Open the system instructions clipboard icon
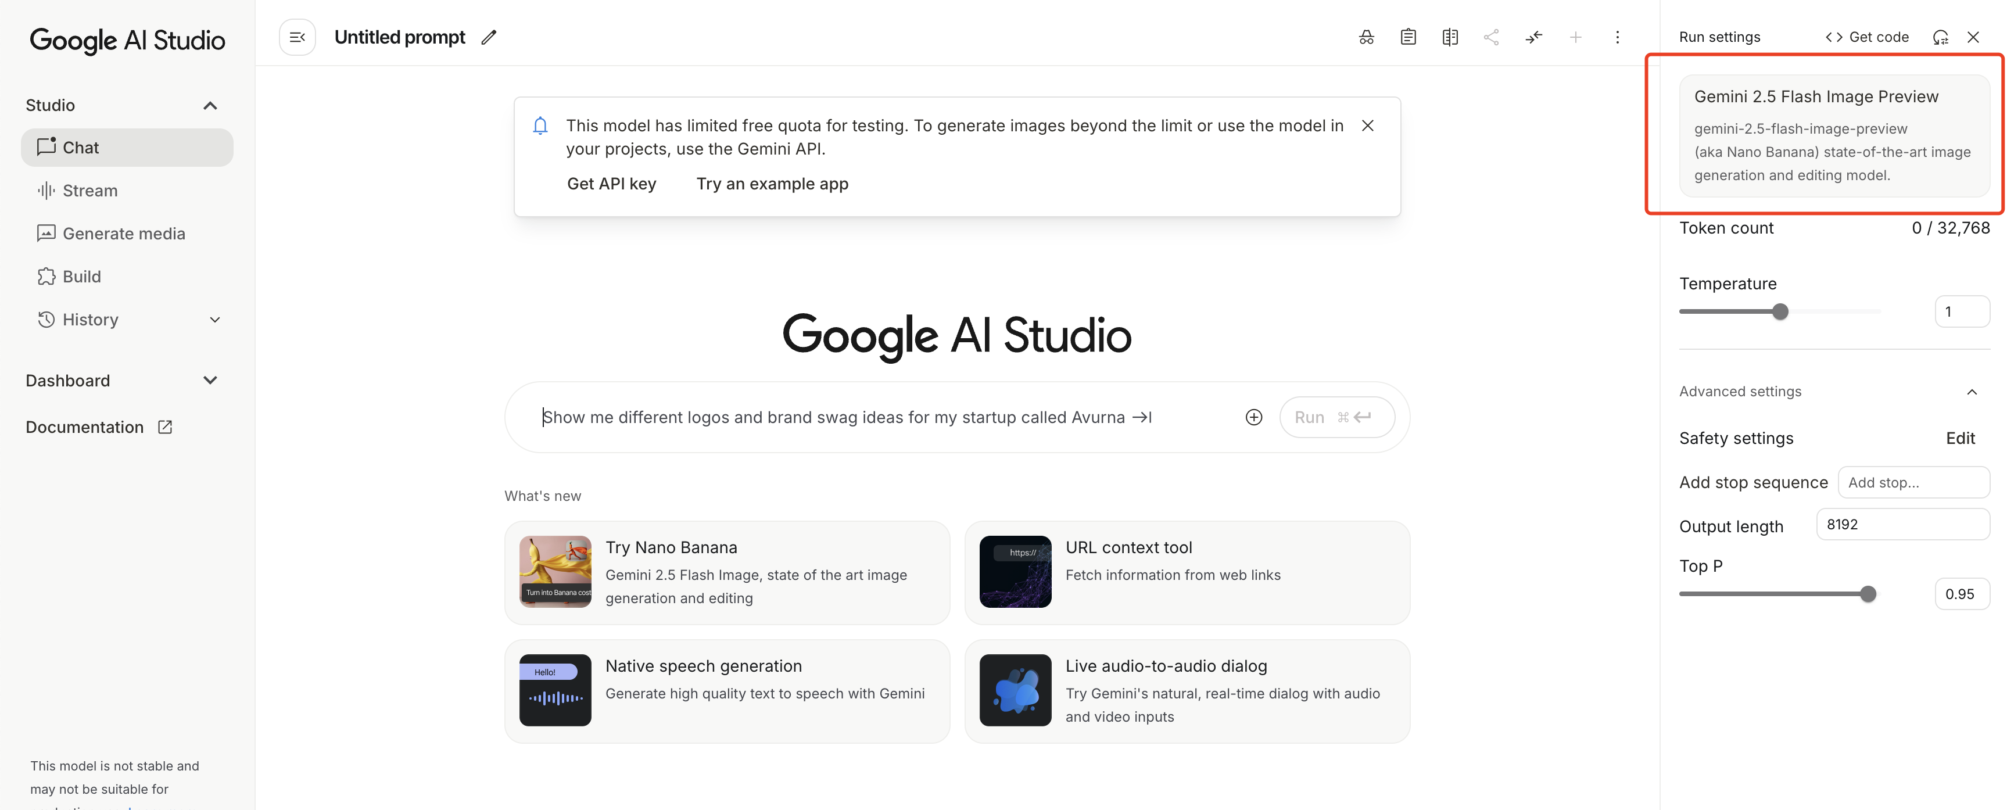Screen dimensions: 2007x810 coord(1408,37)
